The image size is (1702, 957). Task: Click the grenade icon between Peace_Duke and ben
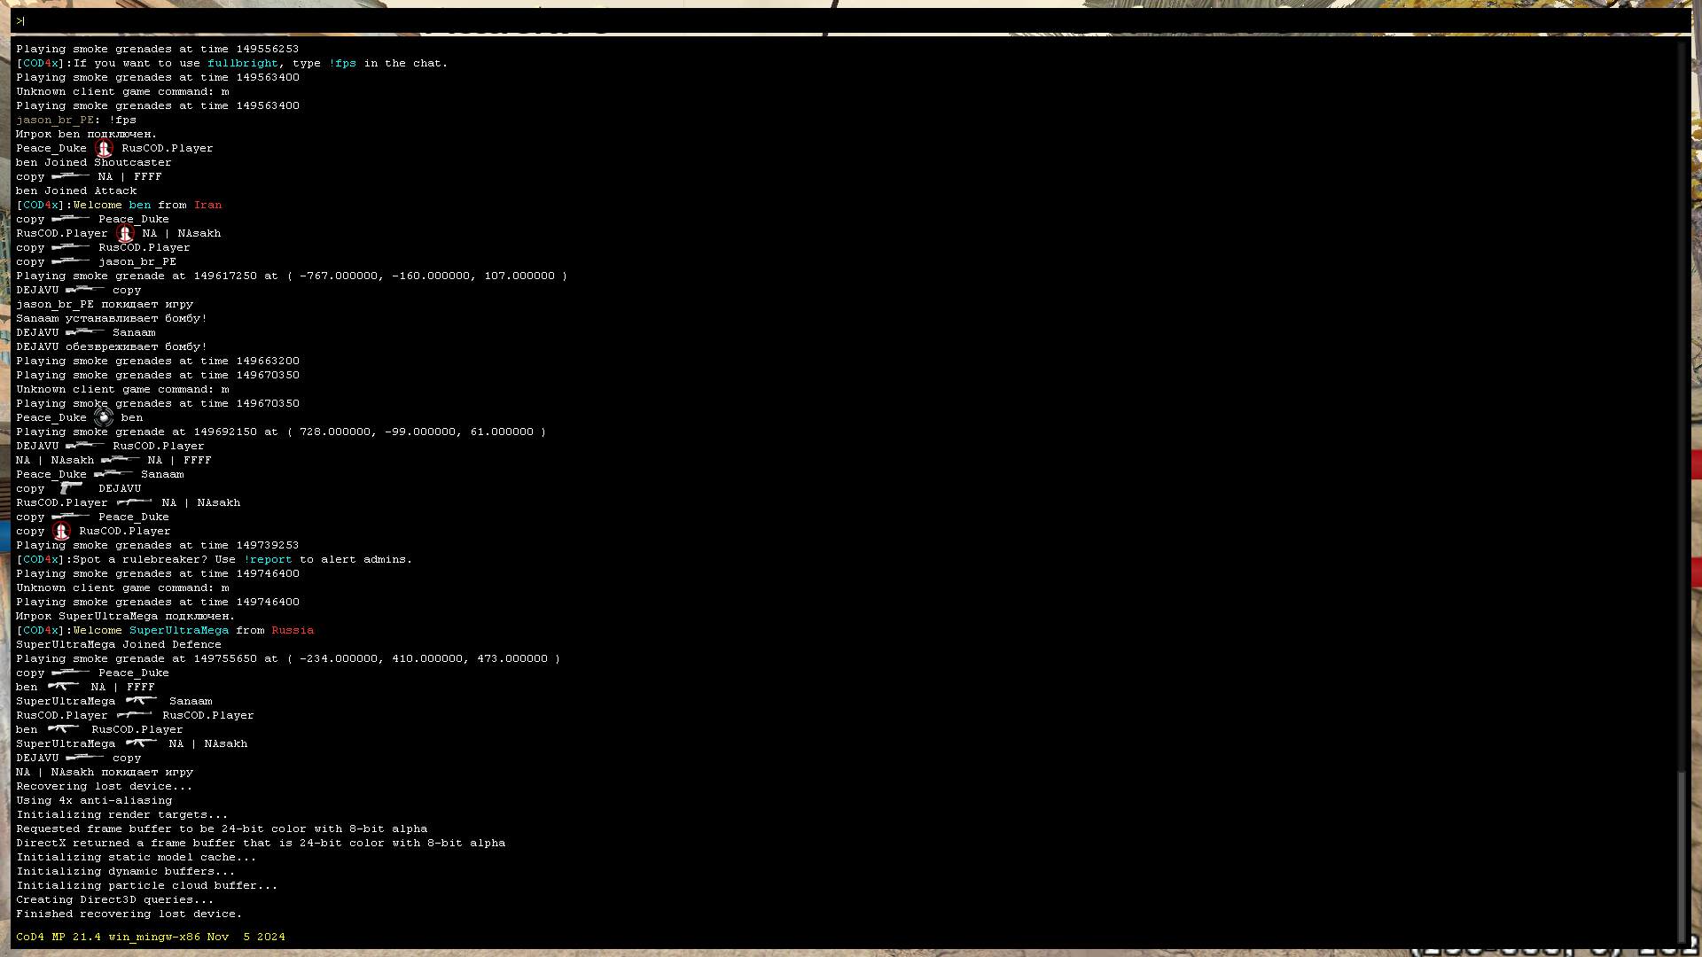tap(104, 417)
